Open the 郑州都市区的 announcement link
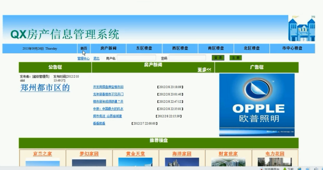Screen dimensions: 323x170 [45, 88]
